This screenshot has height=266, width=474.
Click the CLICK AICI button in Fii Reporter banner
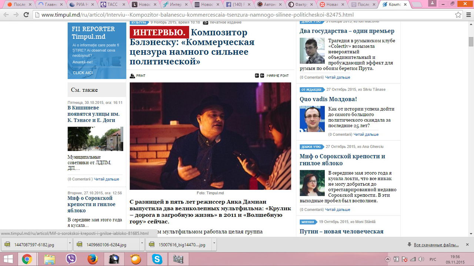pyautogui.click(x=83, y=73)
